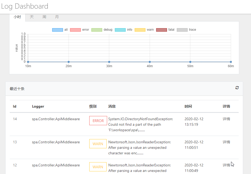The width and height of the screenshot is (251, 174).
Task: Click the chart data point at 20m
Action: [x=69, y=62]
